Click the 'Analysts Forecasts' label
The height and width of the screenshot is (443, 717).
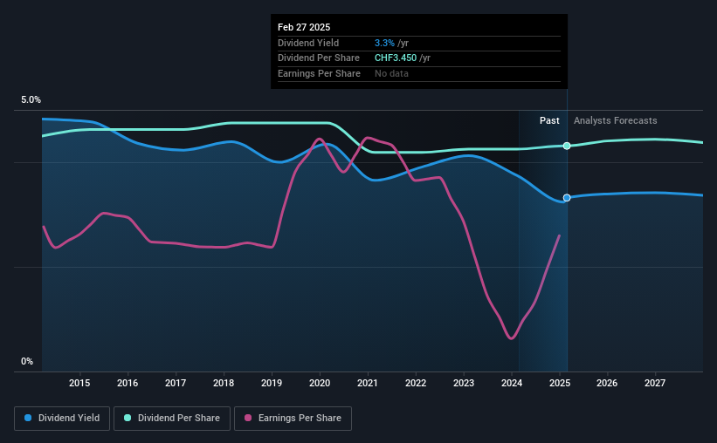click(616, 120)
